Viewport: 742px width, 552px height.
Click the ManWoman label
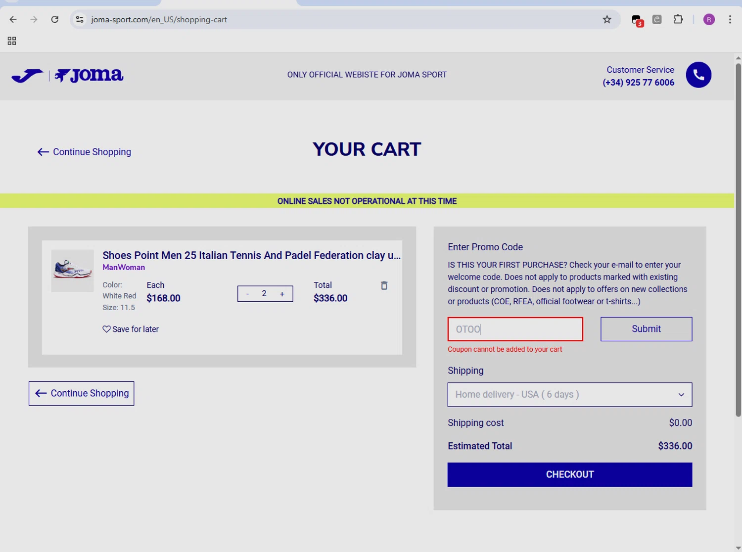[124, 267]
